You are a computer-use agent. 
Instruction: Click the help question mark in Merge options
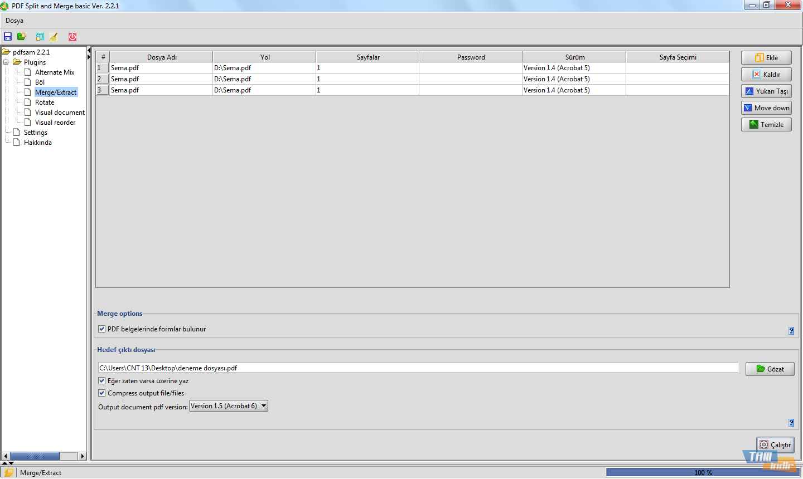791,331
